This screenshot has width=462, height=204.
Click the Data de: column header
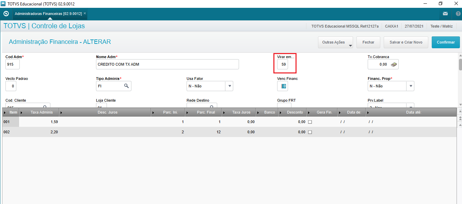click(x=352, y=112)
